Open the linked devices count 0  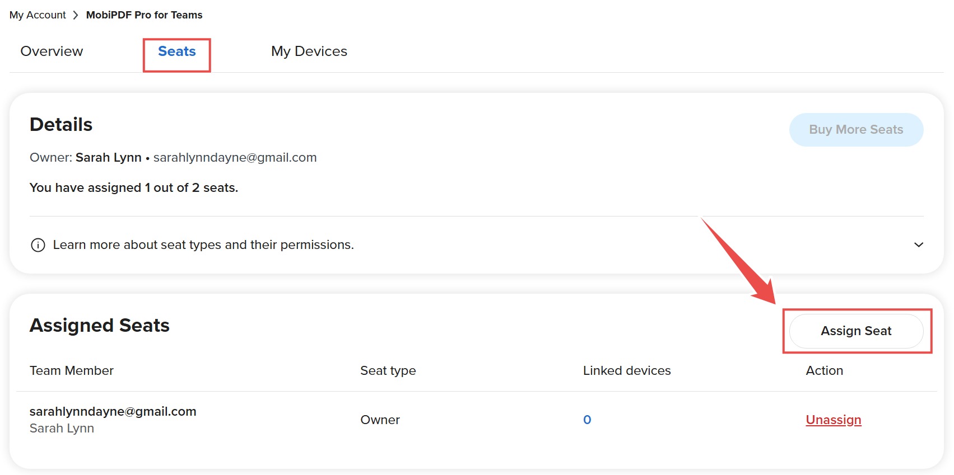[x=587, y=420]
